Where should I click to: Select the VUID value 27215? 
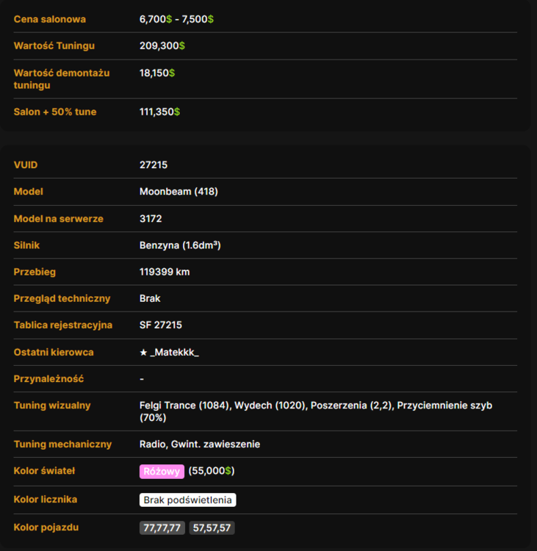[x=154, y=165]
